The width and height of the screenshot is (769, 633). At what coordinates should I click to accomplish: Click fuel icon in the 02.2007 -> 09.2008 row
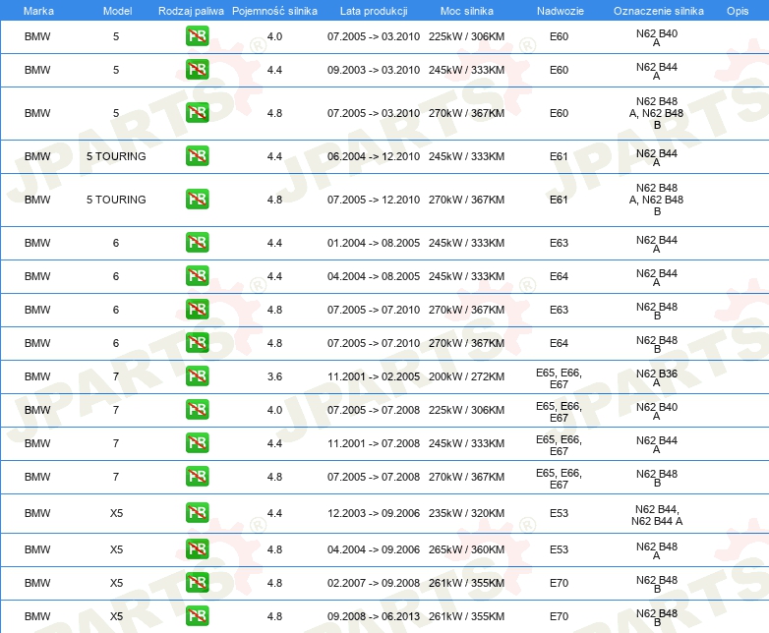click(197, 583)
